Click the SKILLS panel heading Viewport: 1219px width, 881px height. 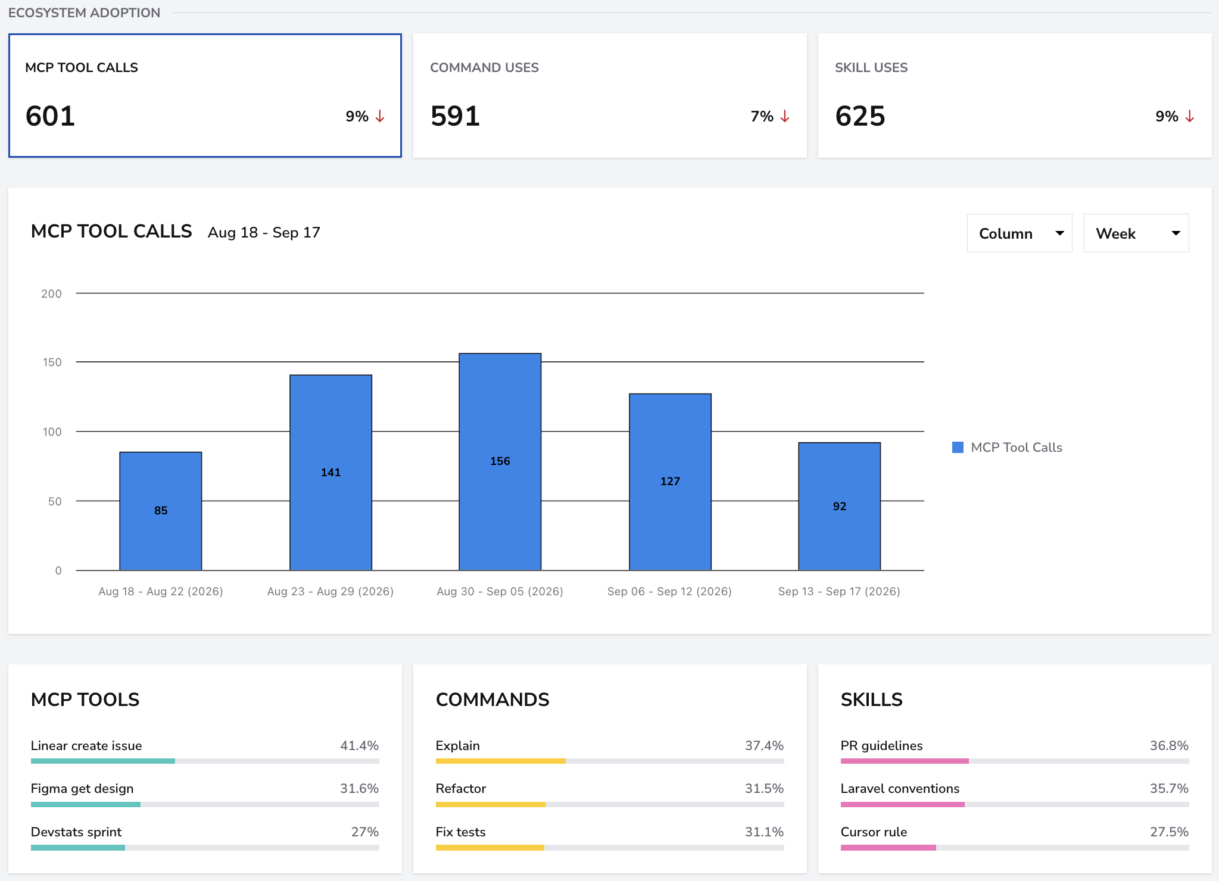tap(872, 700)
